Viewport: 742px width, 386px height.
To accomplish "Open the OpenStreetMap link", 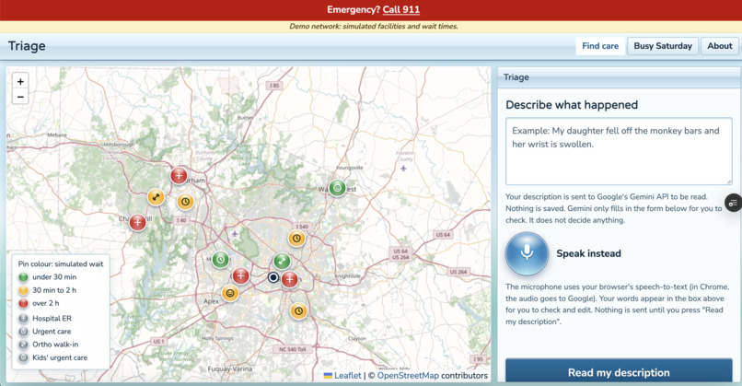I will (x=408, y=376).
